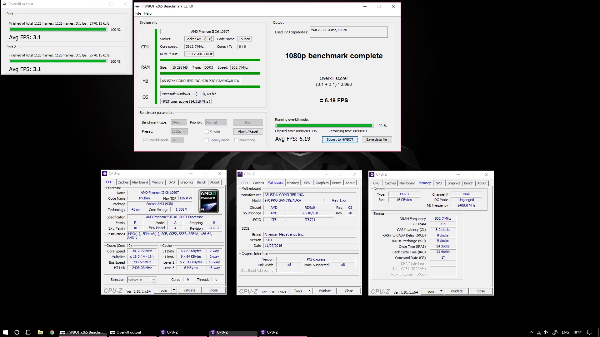Click Validate in CPU-Z Memory window
The width and height of the screenshot is (600, 337).
pyautogui.click(x=457, y=291)
